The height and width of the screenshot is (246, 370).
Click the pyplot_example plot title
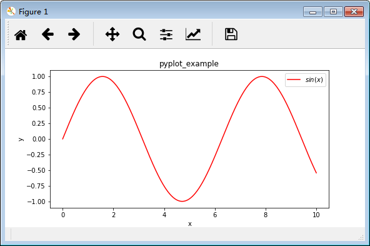click(x=189, y=64)
